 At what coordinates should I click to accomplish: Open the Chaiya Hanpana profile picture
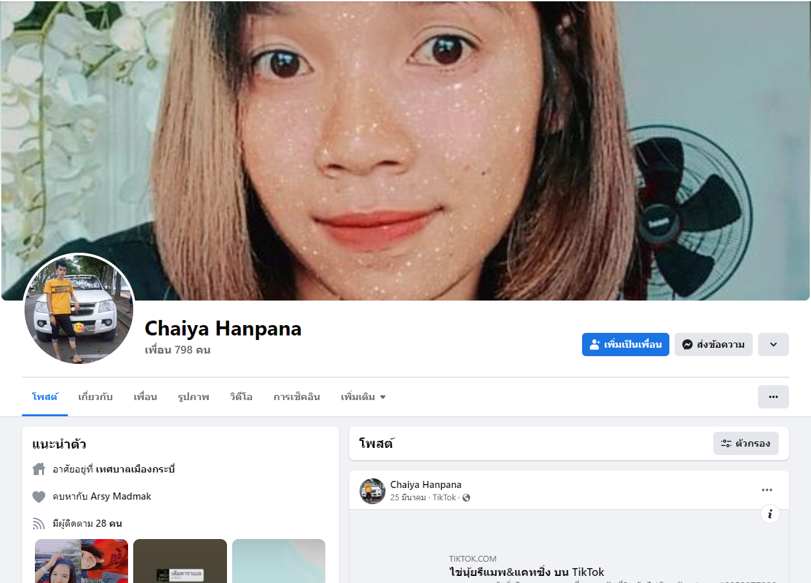79,308
